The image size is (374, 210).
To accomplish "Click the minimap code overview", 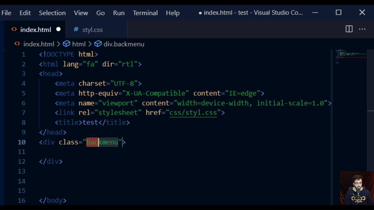I will (351, 55).
